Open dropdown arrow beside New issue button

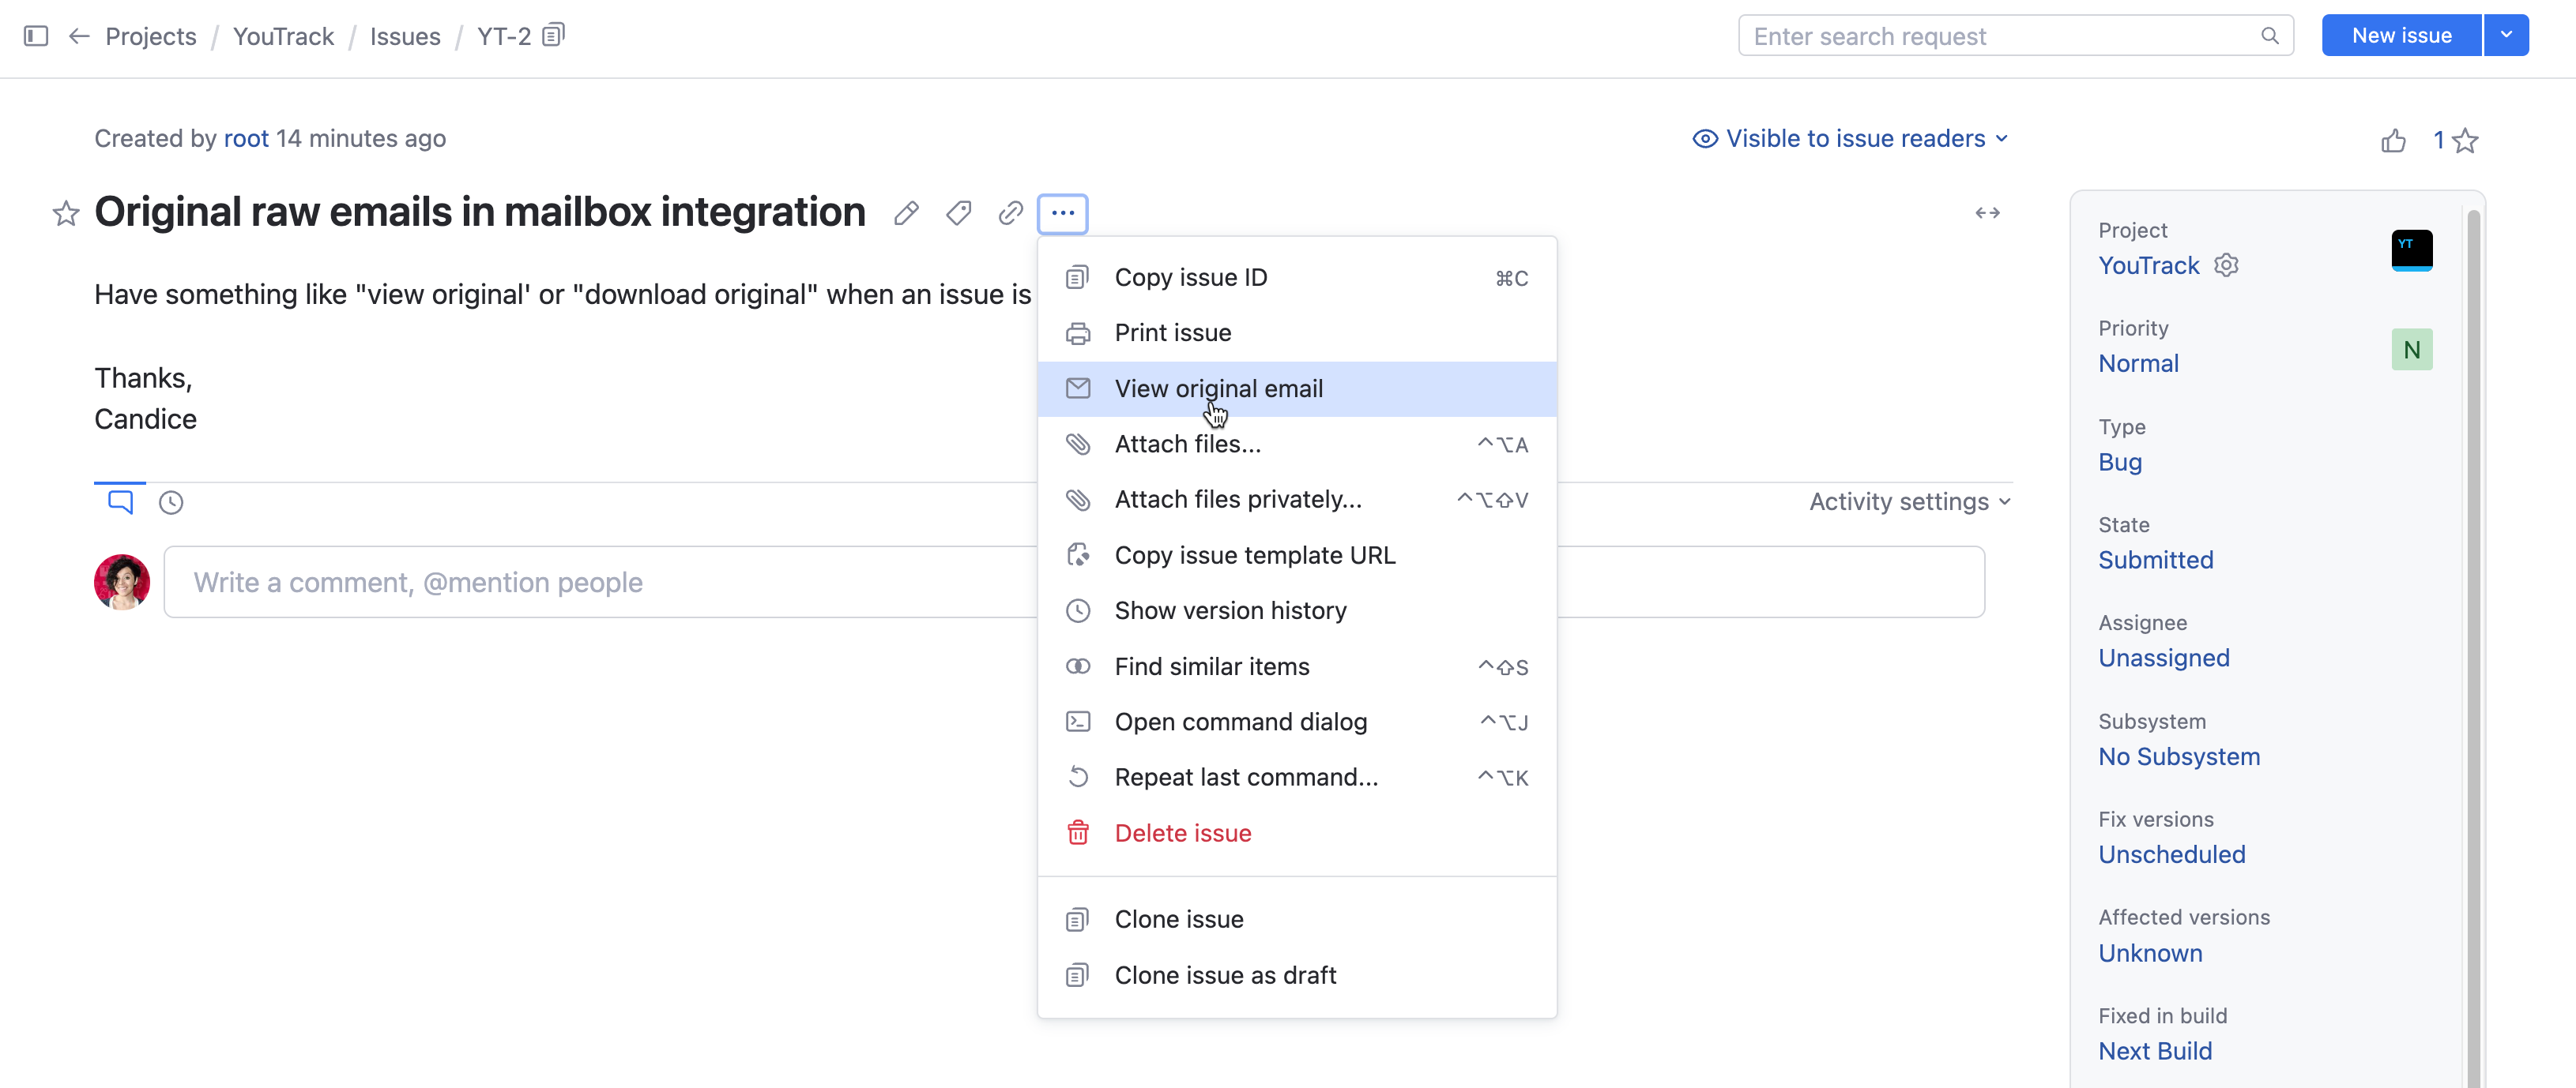pyautogui.click(x=2506, y=35)
